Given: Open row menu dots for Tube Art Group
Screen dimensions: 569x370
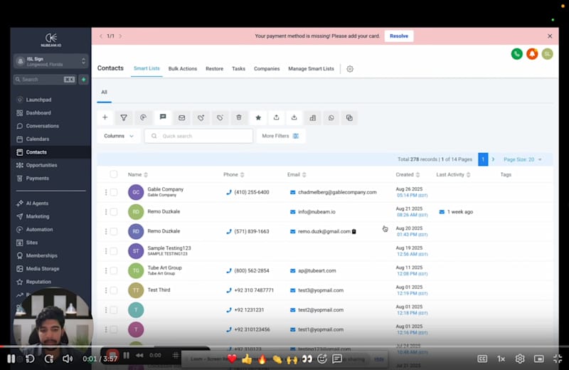Looking at the screenshot, I should click(105, 270).
